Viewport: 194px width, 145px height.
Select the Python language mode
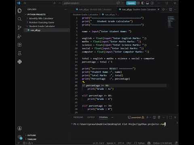pyautogui.click(x=140, y=143)
